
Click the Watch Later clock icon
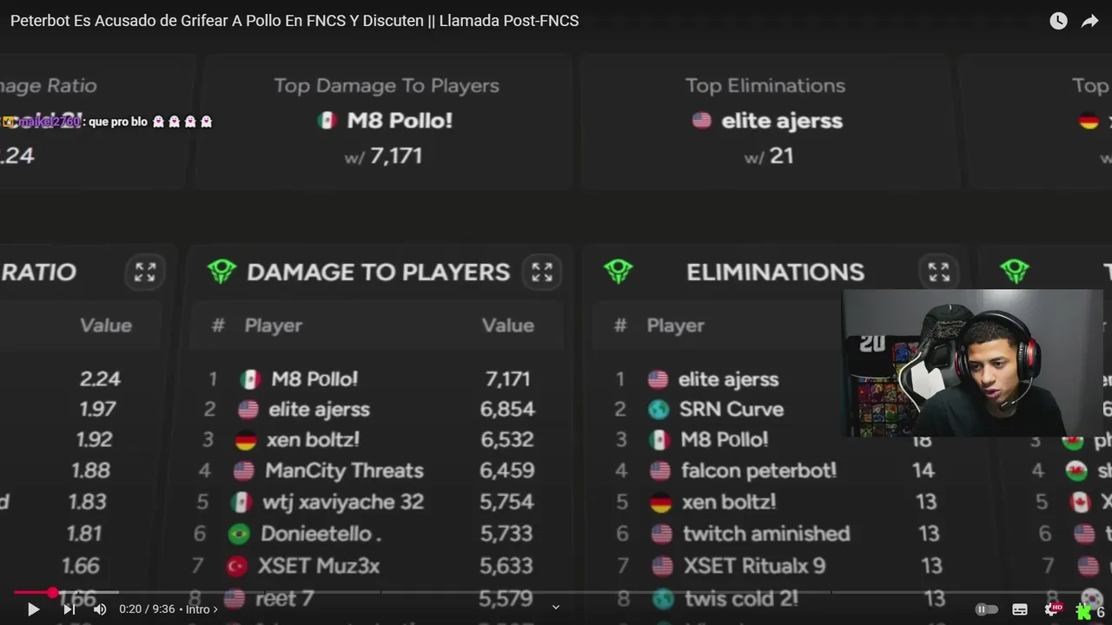pos(1058,21)
